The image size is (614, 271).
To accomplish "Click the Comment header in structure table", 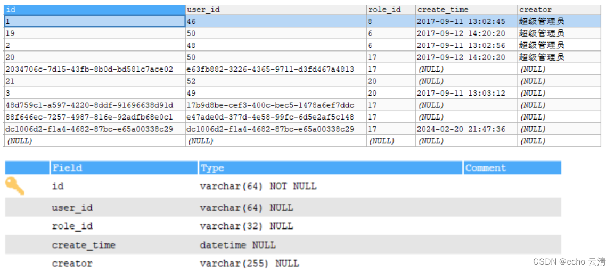I will [512, 168].
